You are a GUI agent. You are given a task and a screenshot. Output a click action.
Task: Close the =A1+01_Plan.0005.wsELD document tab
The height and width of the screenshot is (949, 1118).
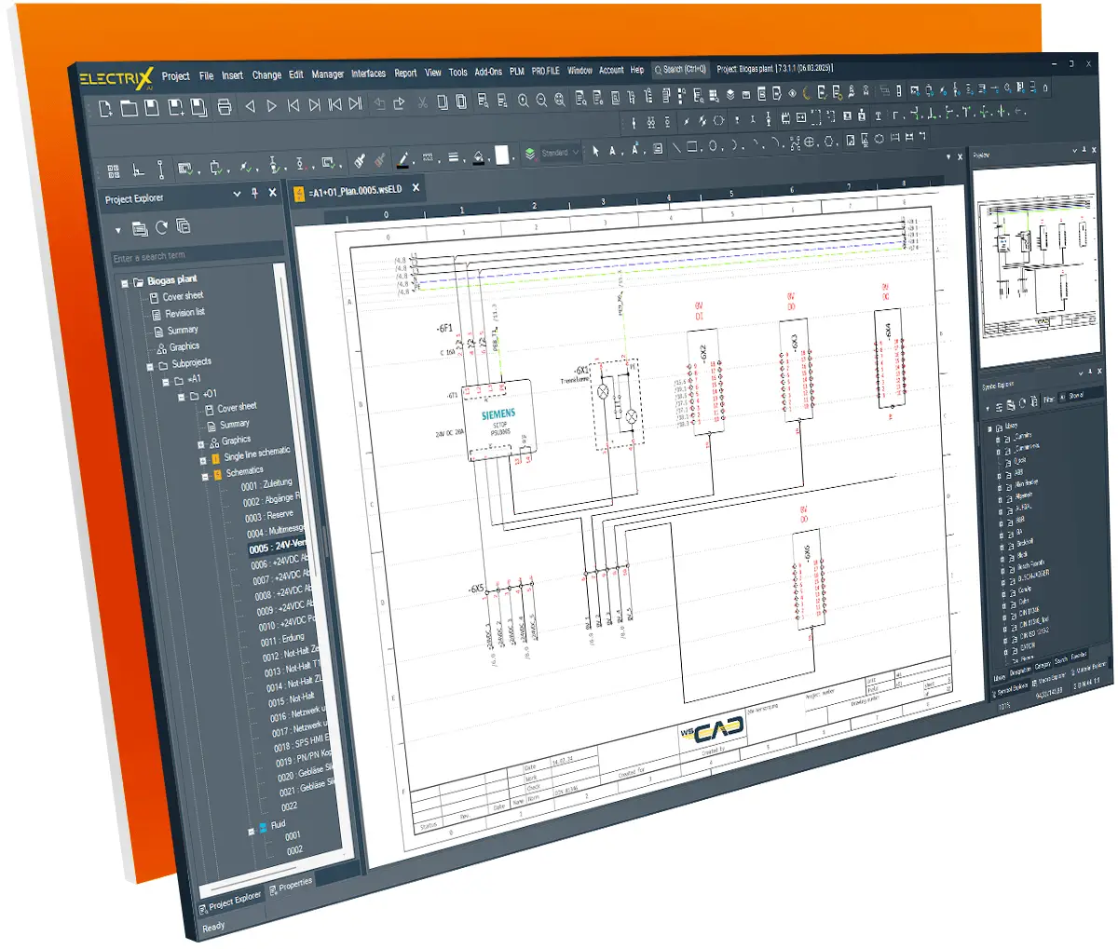coord(416,187)
